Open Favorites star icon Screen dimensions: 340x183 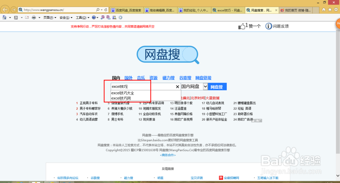330,10
